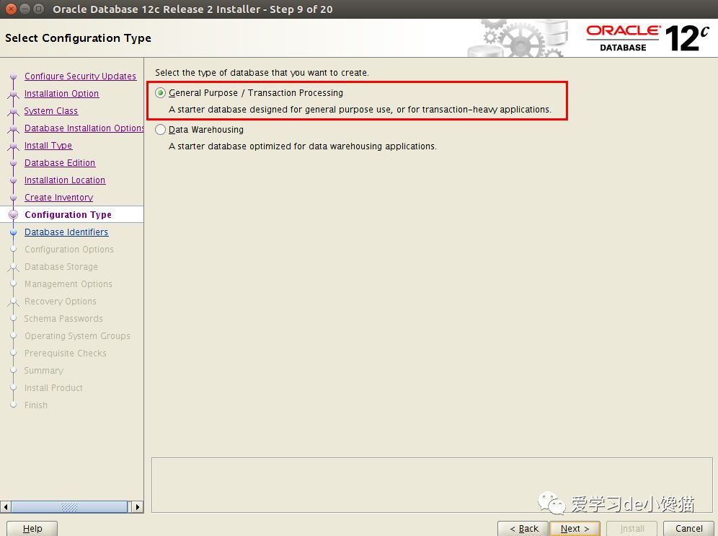Cancel the installer with Cancel button
The image size is (718, 536).
688,528
